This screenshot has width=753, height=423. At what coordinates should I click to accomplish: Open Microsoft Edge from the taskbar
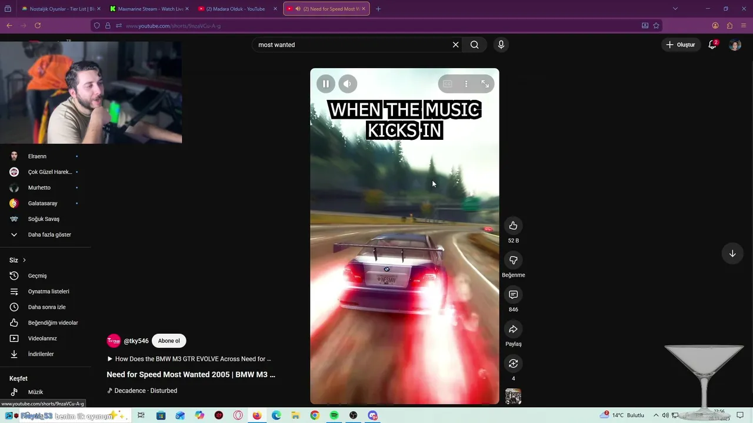point(276,415)
